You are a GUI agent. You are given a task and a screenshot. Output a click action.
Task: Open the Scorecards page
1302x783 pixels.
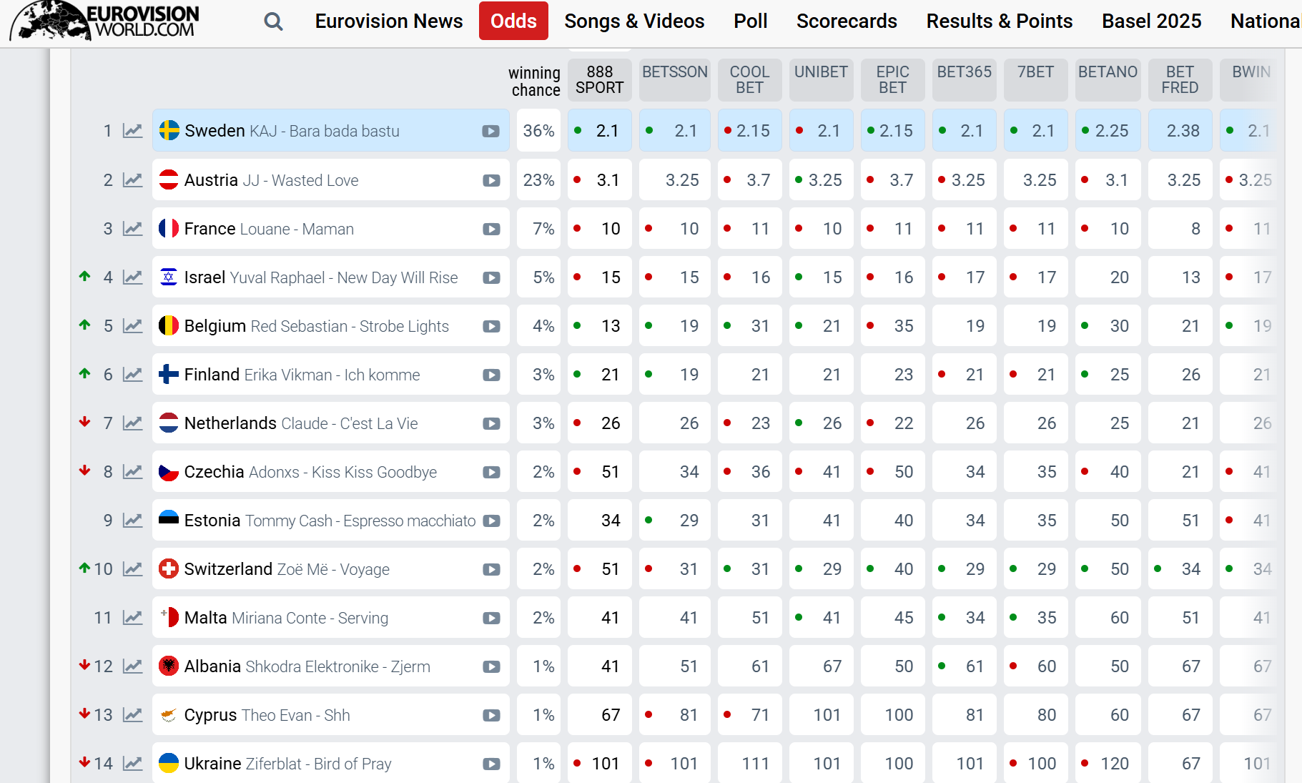(x=847, y=21)
